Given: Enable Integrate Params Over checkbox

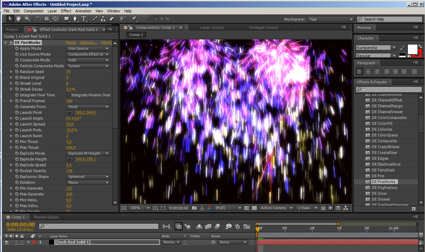Looking at the screenshot, I should 68,95.
